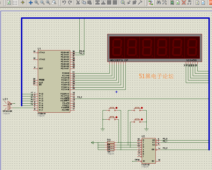This screenshot has width=212, height=170.
Task: Click the EI pin name on U2
Action: point(144,161)
